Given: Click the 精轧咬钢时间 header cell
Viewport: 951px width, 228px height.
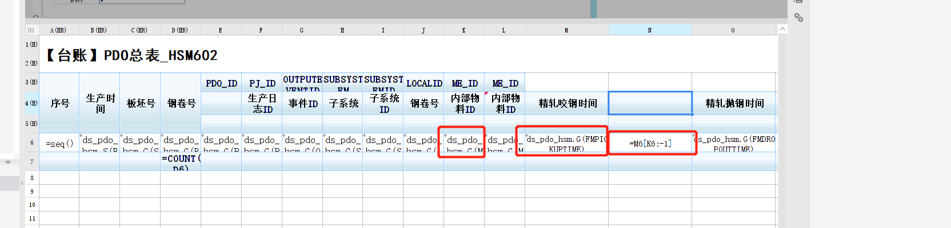Looking at the screenshot, I should pos(567,103).
